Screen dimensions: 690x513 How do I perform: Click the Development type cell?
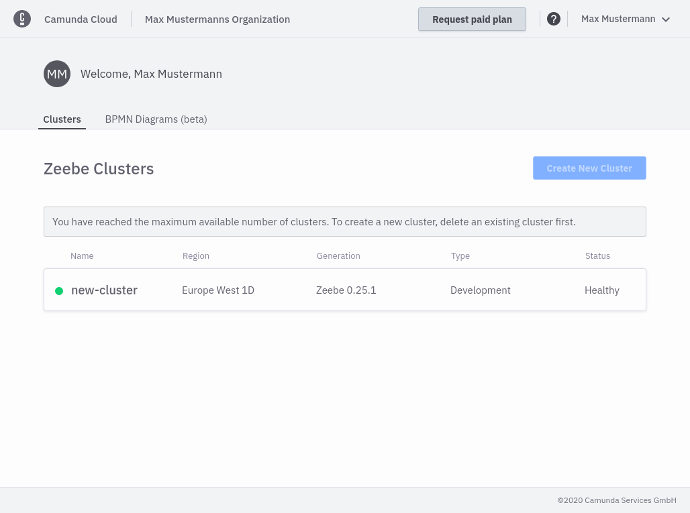tap(481, 290)
